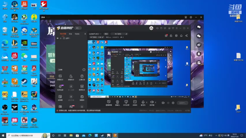This screenshot has width=246, height=138.
Task: Click the WeChat icon in 原神 launcher sidebar
Action: click(199, 36)
